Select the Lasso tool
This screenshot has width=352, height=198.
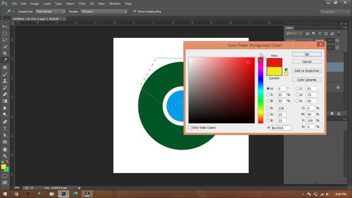(x=5, y=40)
